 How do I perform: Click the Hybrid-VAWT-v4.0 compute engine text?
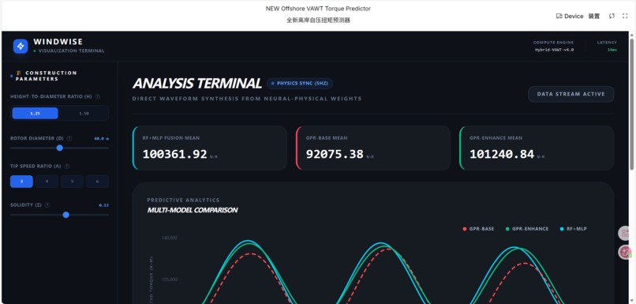(x=554, y=50)
